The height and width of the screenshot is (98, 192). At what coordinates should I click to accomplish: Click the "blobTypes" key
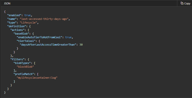22,63
